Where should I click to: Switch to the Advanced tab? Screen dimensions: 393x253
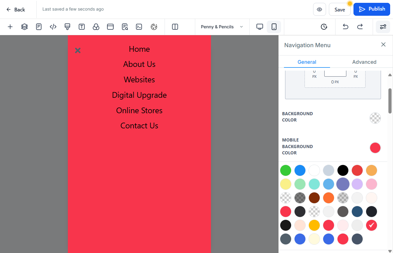tap(364, 62)
